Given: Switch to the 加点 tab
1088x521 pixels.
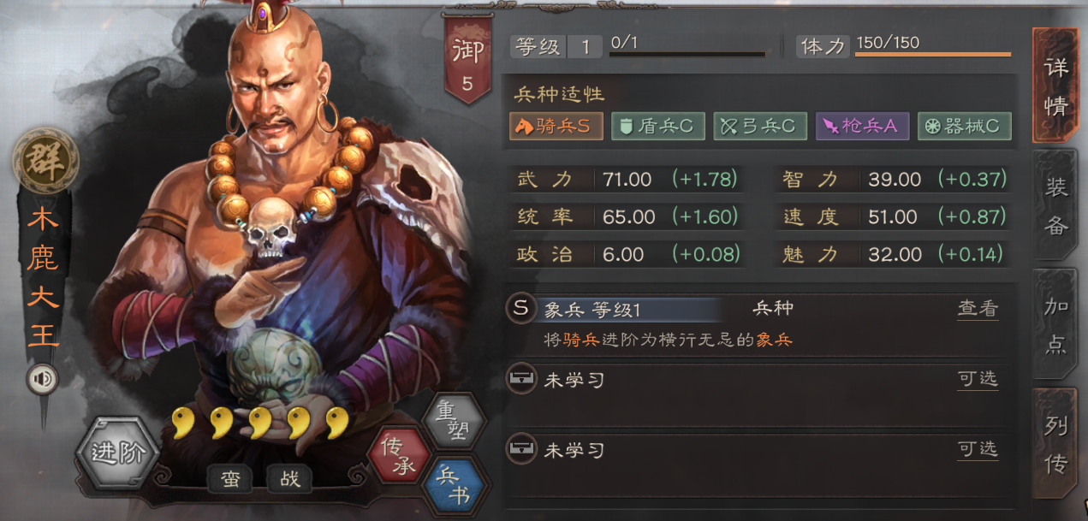Looking at the screenshot, I should pyautogui.click(x=1055, y=324).
